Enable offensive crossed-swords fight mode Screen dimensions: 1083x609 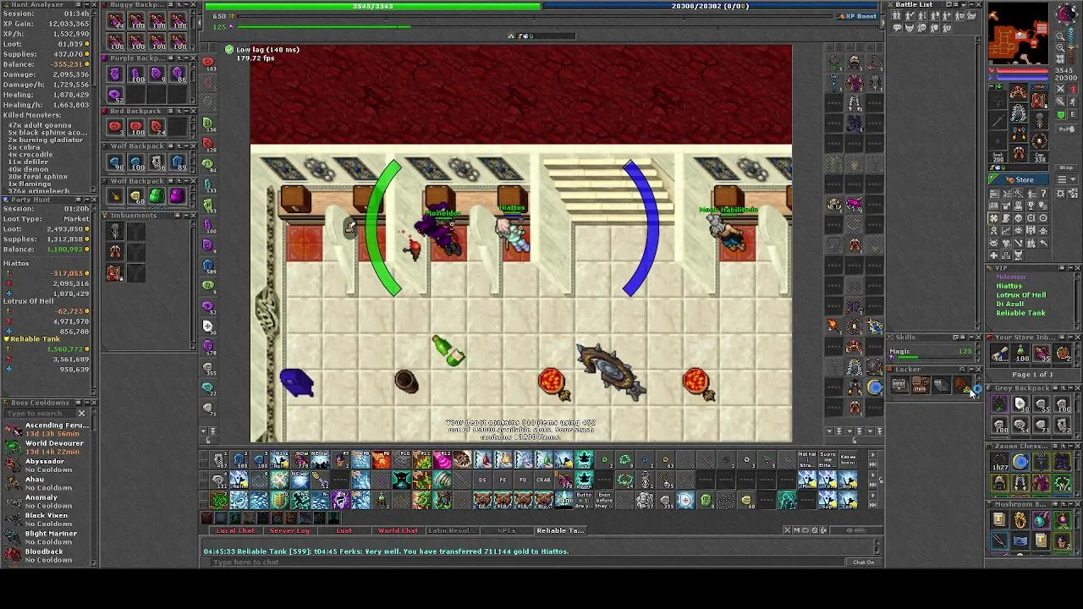1060,90
